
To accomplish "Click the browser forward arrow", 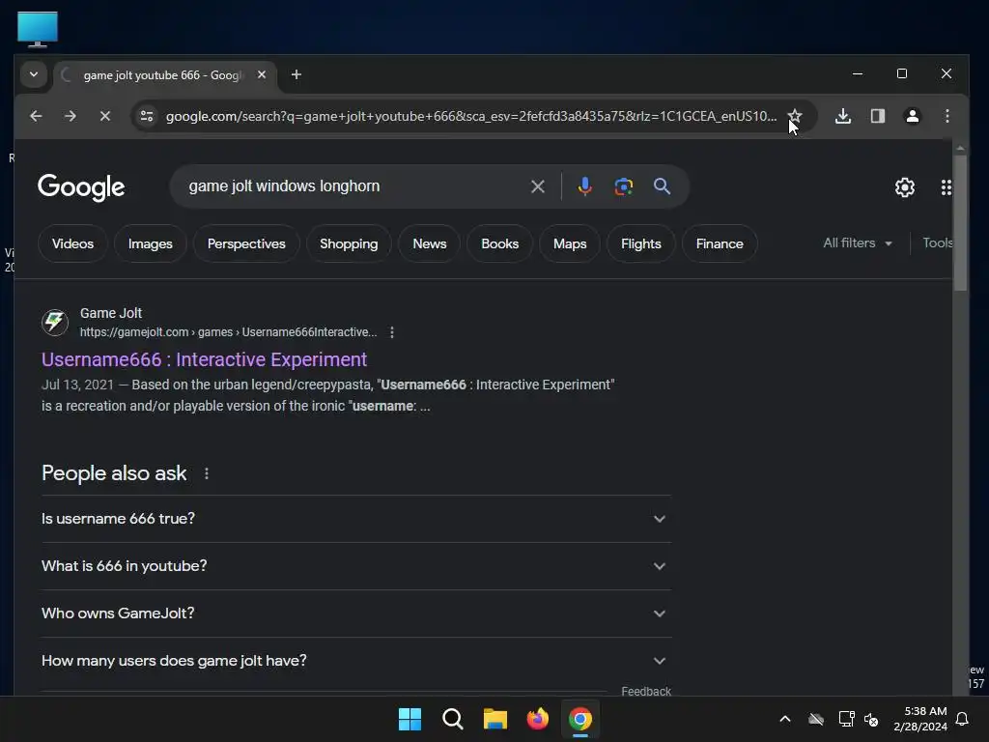I will [70, 116].
